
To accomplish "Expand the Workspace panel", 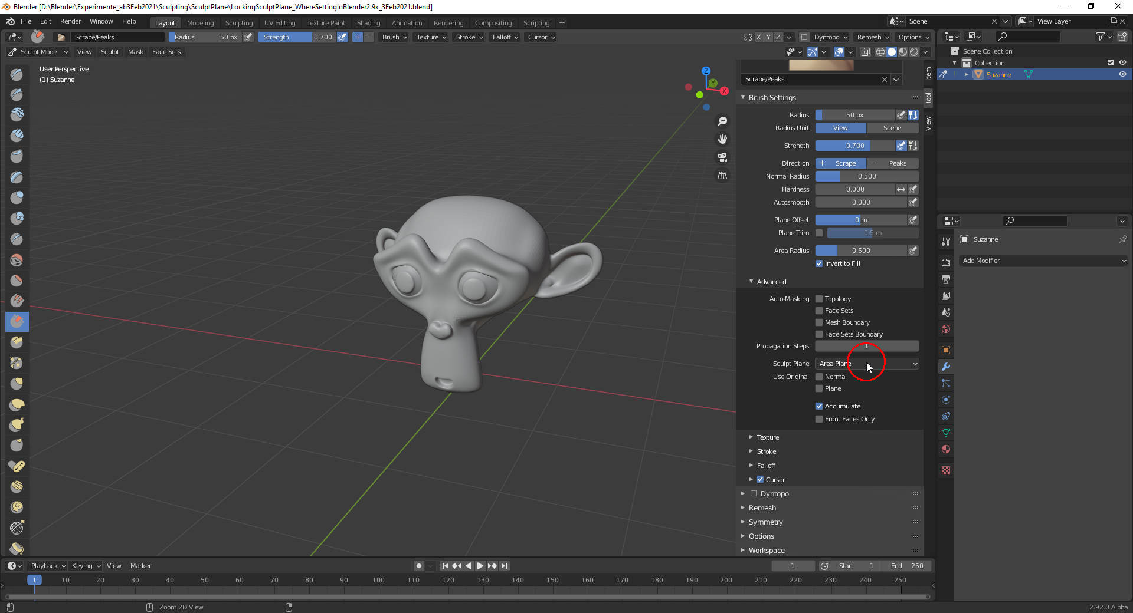I will tap(767, 551).
